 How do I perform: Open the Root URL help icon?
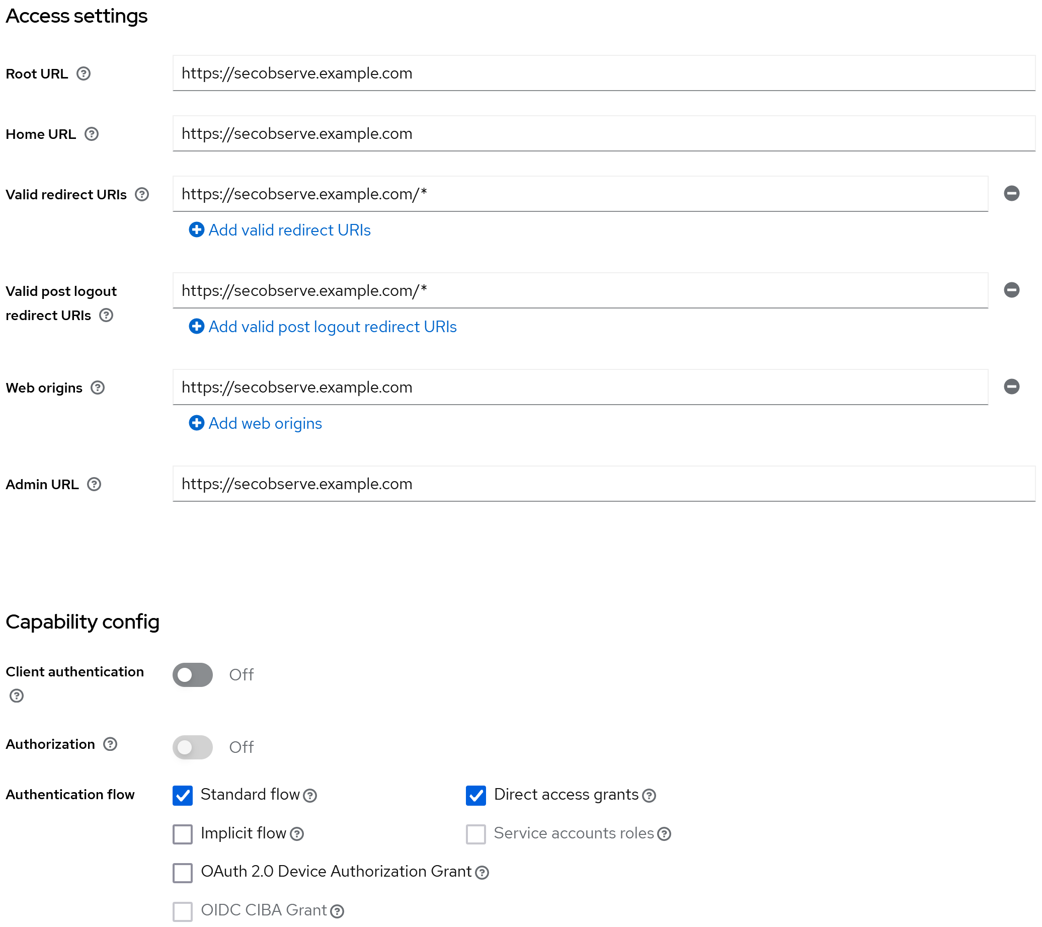tap(84, 73)
